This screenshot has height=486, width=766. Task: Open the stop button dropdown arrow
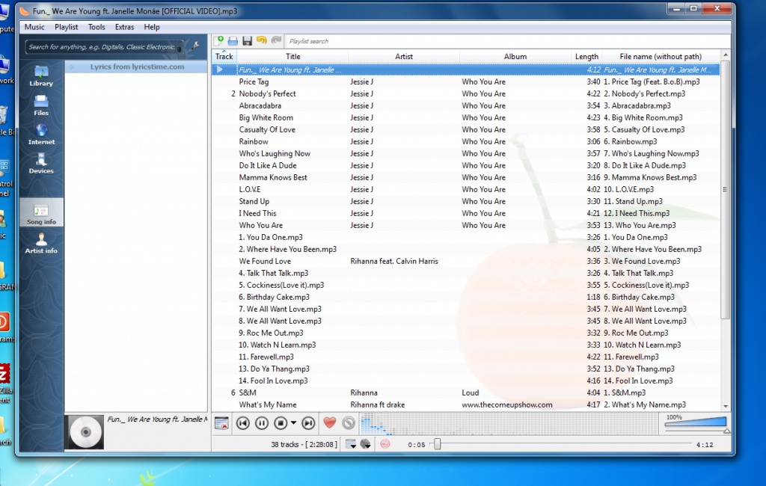pos(293,423)
